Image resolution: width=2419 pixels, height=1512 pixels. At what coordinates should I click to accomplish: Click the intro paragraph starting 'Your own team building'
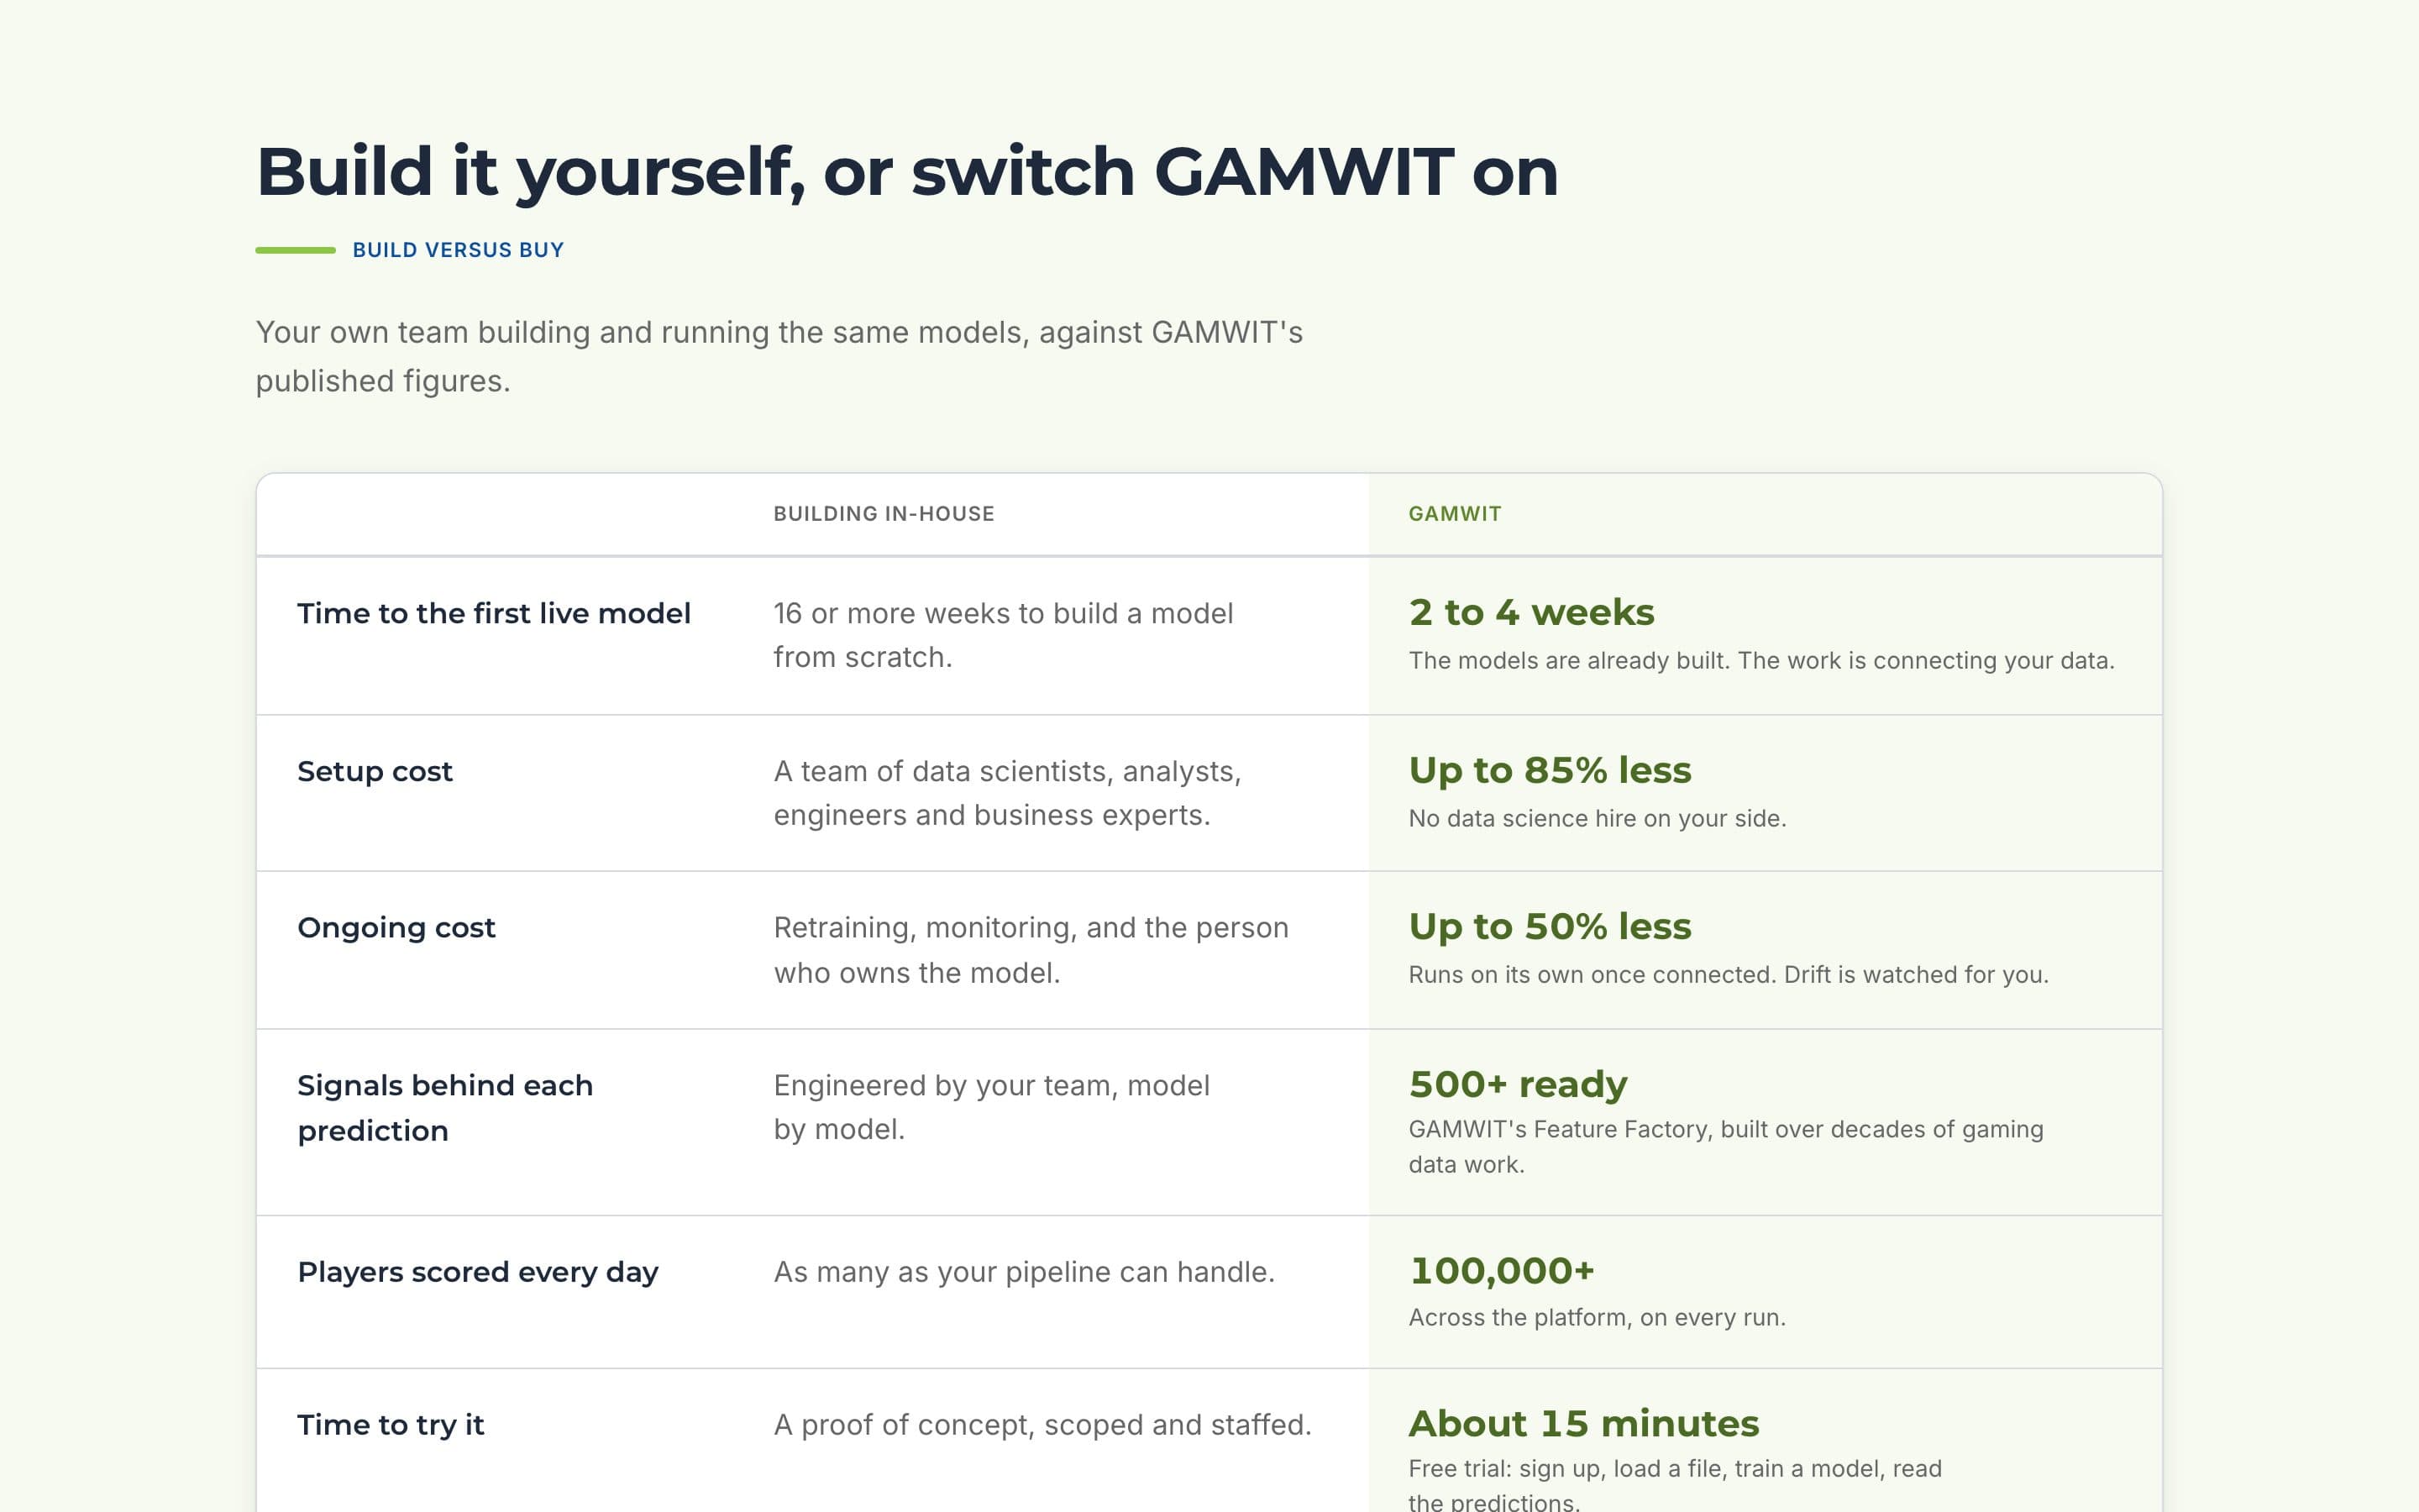click(779, 356)
